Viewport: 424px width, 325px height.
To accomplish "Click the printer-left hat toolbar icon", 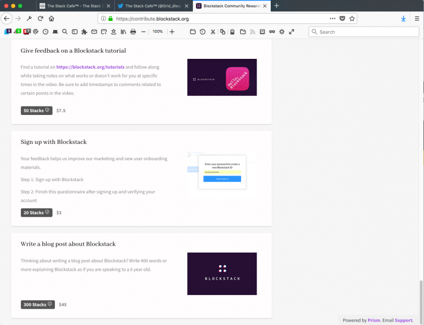I will pyautogui.click(x=55, y=32).
